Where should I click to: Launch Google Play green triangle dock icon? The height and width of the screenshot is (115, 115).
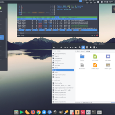22,112
